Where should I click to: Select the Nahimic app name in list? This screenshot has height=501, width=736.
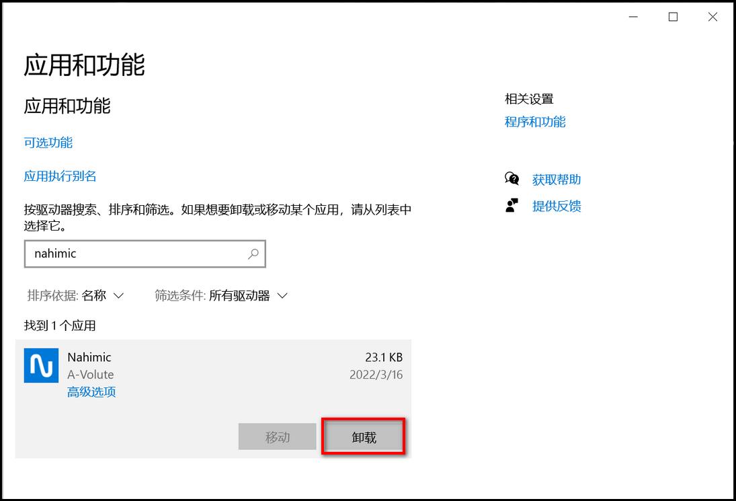[89, 357]
